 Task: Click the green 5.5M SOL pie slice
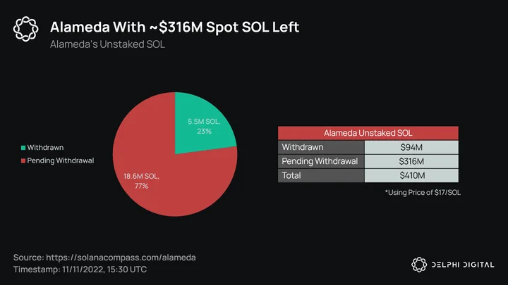pos(201,126)
